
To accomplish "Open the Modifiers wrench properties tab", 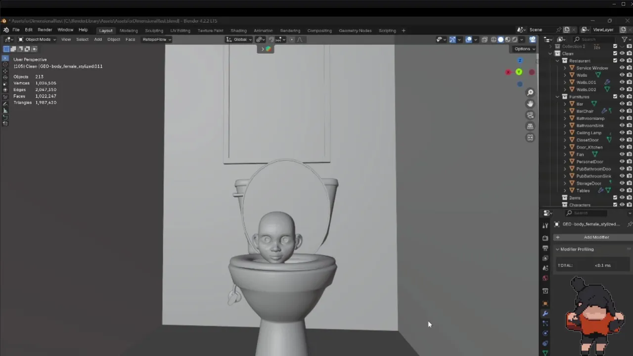I will point(545,313).
